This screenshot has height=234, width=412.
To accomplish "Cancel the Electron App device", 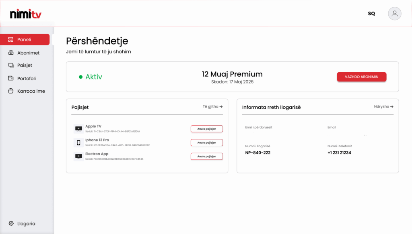I will [207, 157].
